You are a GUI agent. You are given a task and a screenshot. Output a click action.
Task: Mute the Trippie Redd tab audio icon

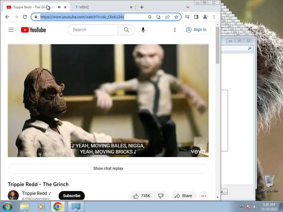[x=59, y=7]
